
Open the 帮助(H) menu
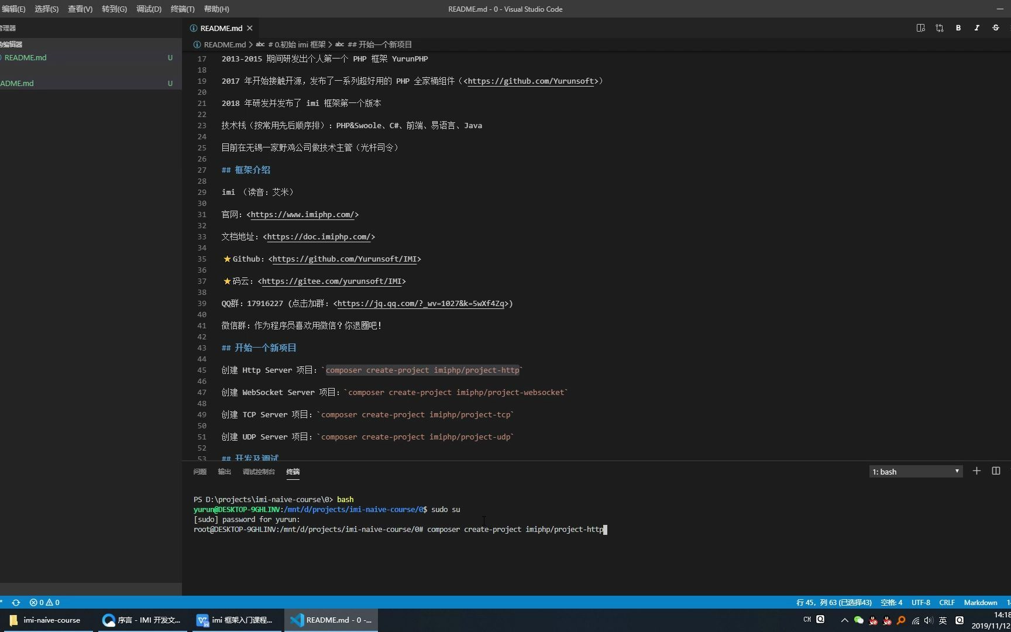coord(216,9)
